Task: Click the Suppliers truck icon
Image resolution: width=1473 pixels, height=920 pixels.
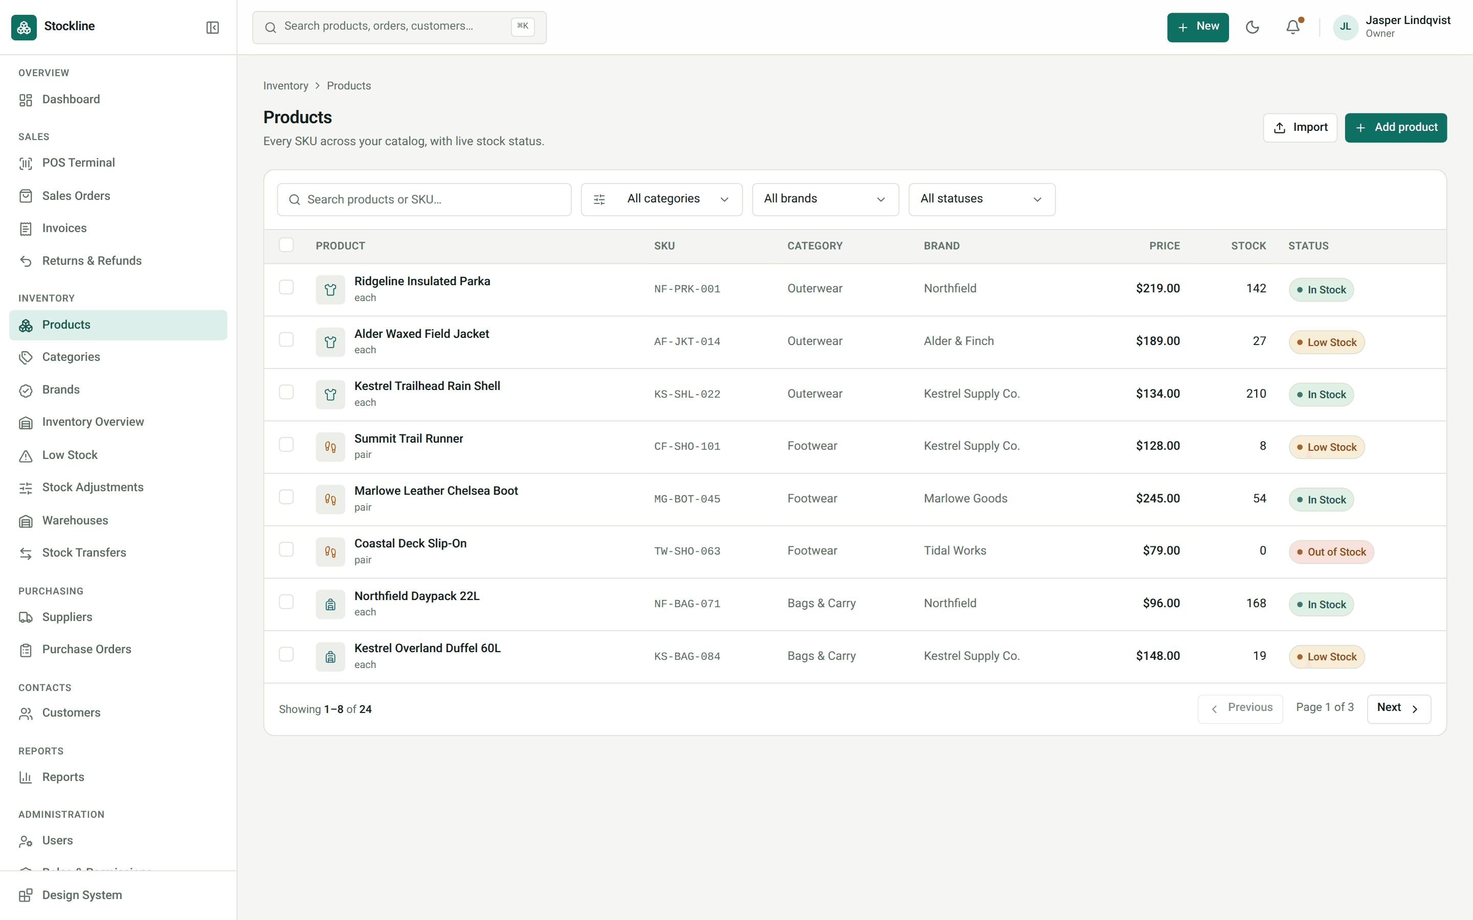Action: click(x=26, y=617)
